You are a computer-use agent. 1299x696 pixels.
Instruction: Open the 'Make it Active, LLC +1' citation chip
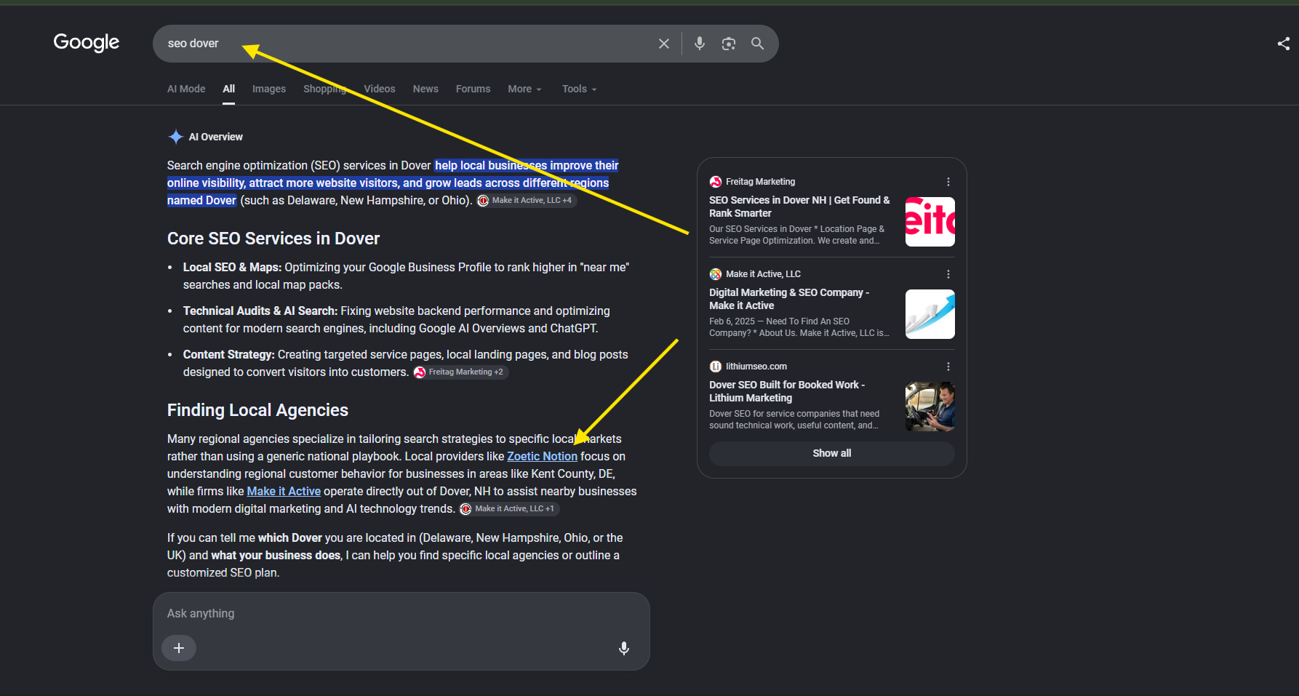(x=509, y=509)
